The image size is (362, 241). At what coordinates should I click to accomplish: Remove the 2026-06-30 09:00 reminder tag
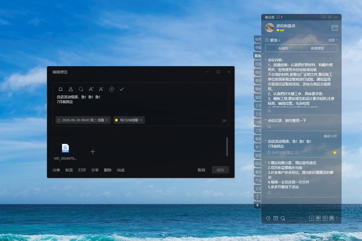click(x=107, y=120)
